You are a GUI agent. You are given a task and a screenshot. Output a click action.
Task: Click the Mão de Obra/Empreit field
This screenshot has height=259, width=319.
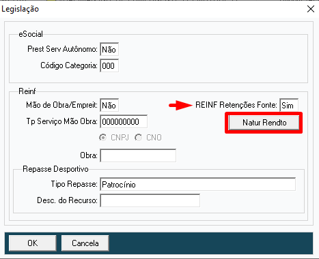(x=109, y=105)
